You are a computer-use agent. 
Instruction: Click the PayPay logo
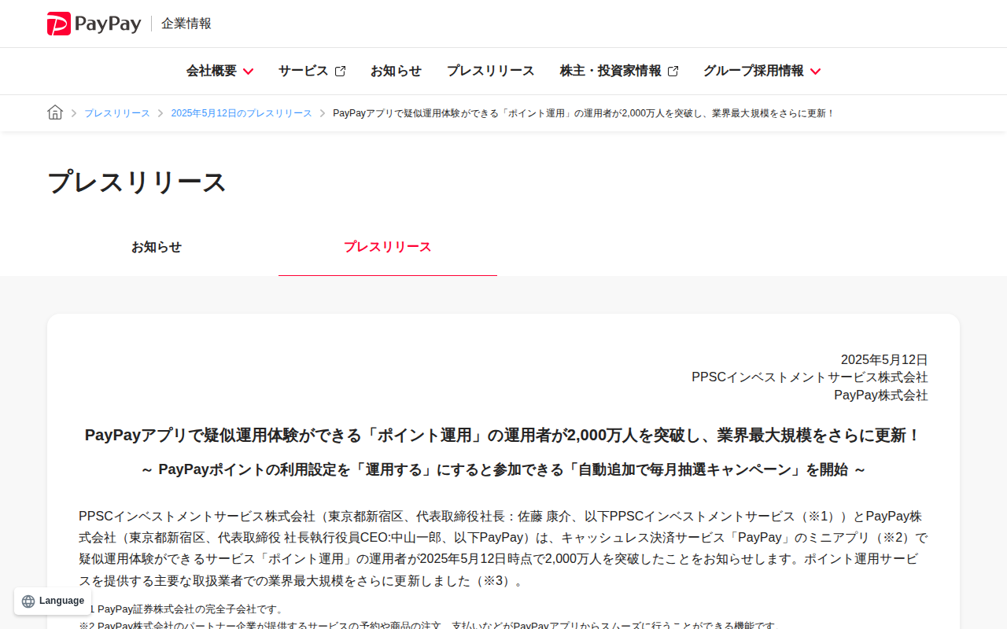pyautogui.click(x=94, y=24)
